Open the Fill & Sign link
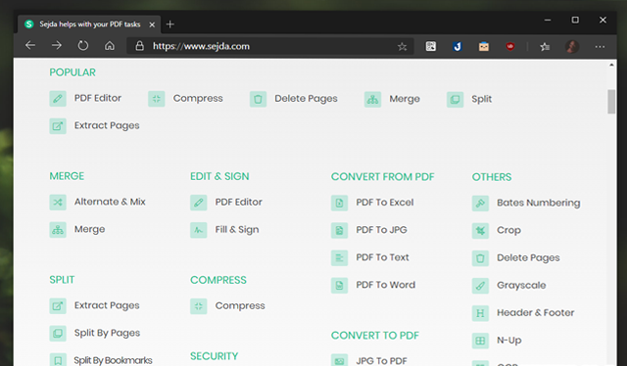This screenshot has height=366, width=627. (x=237, y=230)
